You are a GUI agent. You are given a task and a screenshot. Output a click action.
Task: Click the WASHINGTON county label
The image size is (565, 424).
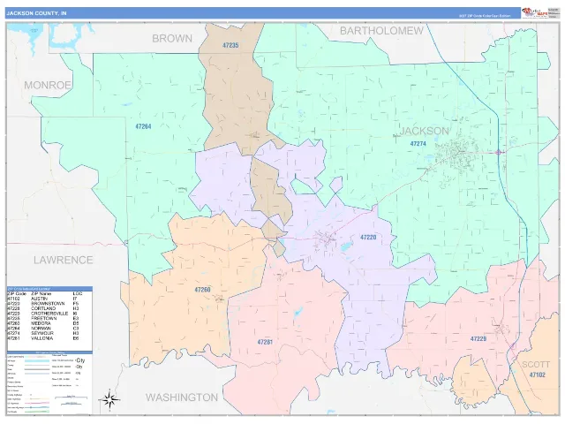(x=182, y=397)
